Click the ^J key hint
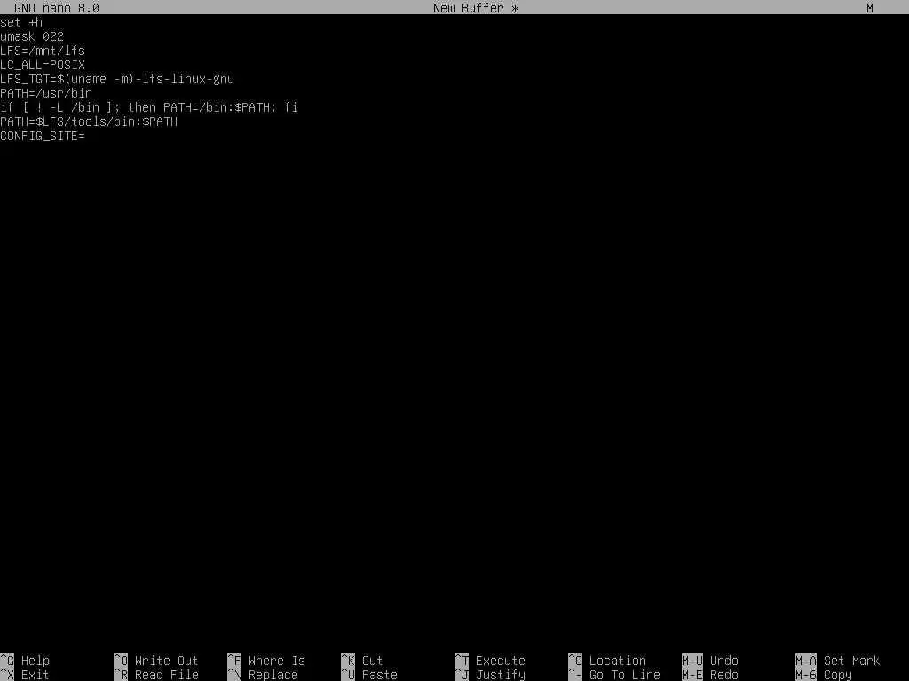 click(x=462, y=675)
